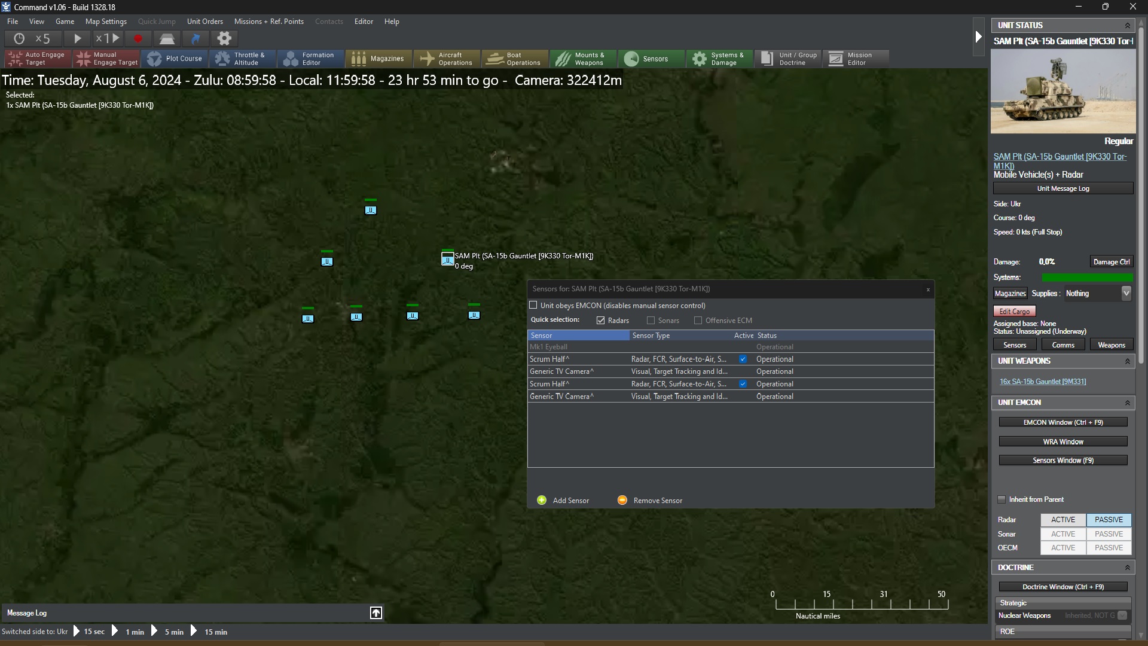Open 16x SA-15b Gauntlet weapon link
The width and height of the screenshot is (1148, 646).
[1043, 382]
